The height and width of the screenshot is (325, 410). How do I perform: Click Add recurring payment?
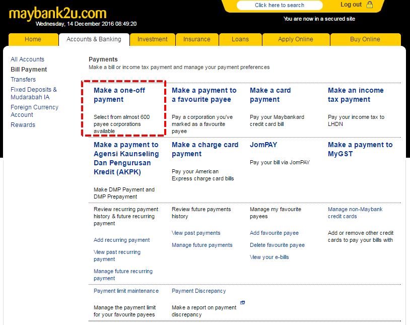(x=121, y=240)
